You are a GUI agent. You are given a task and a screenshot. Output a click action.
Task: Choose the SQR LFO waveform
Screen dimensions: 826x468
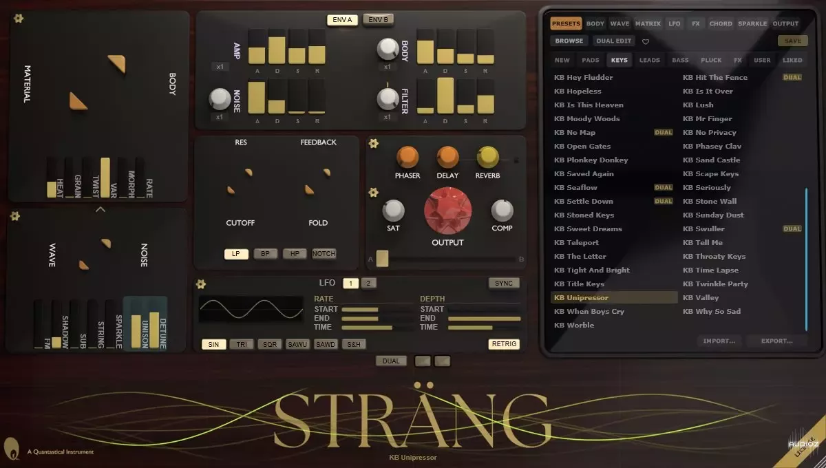point(269,344)
